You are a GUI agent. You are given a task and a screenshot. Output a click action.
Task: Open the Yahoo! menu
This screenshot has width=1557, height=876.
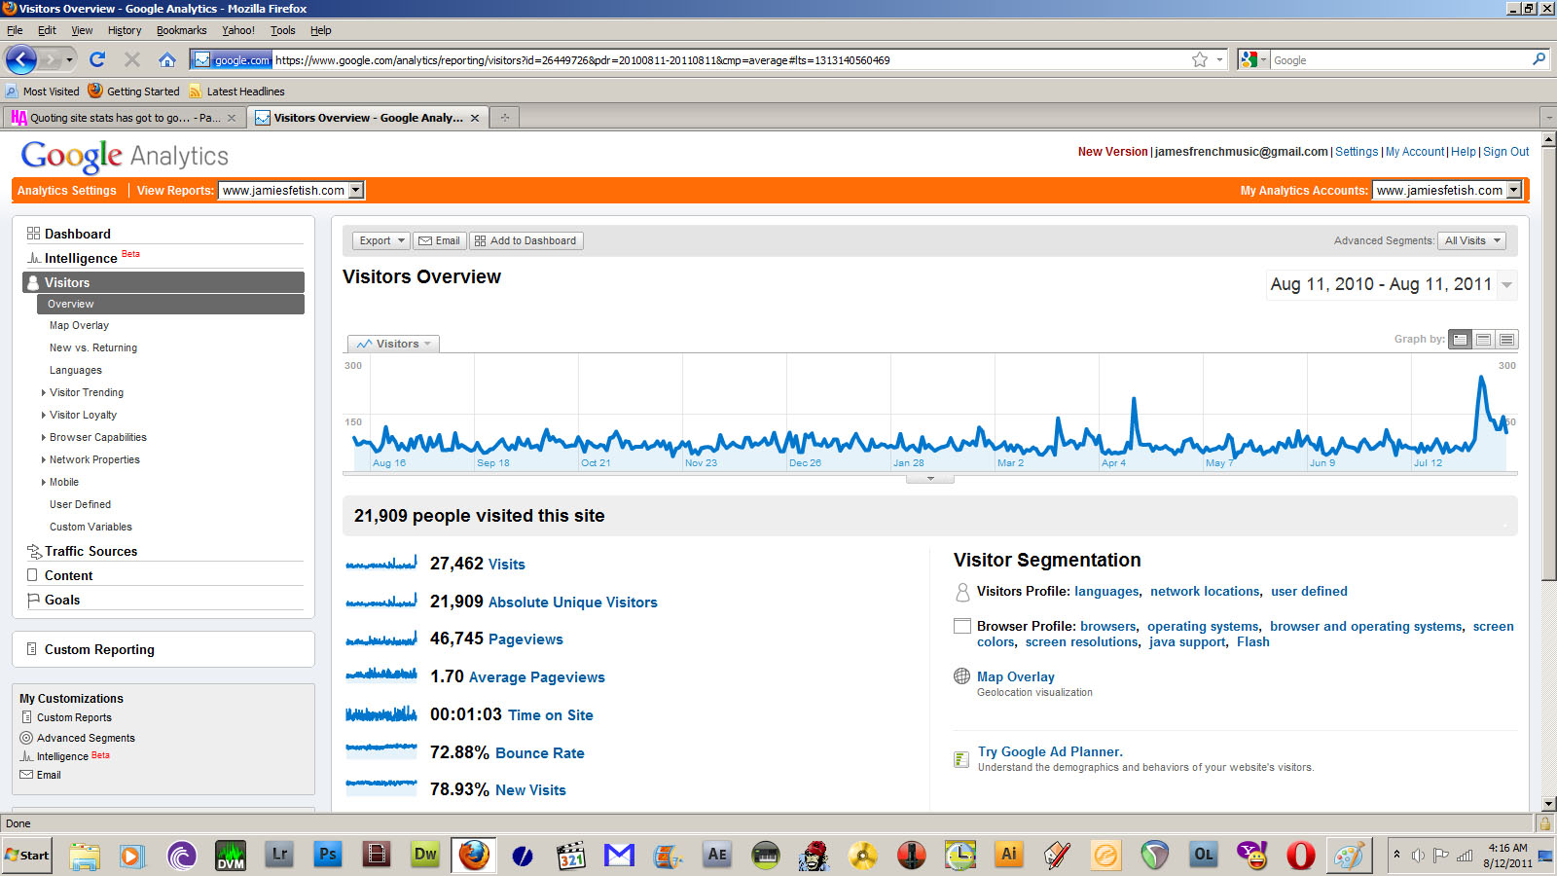pyautogui.click(x=238, y=30)
